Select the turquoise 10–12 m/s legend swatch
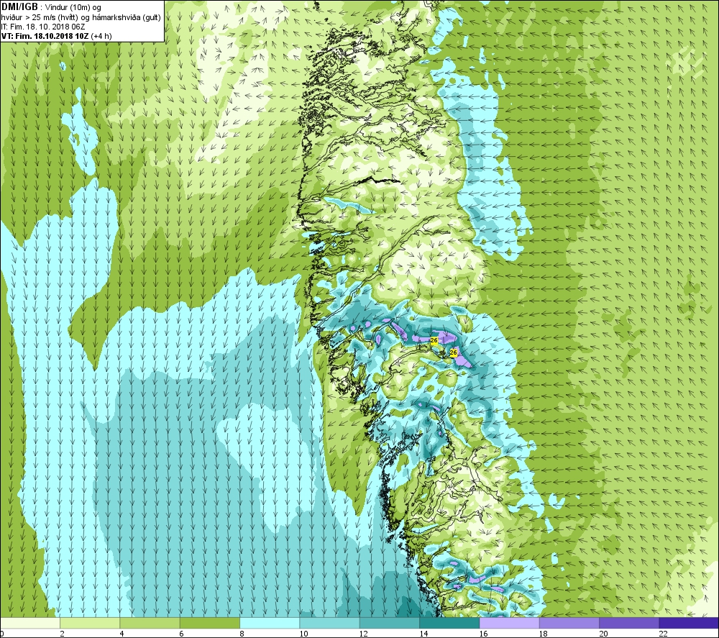 tap(329, 623)
